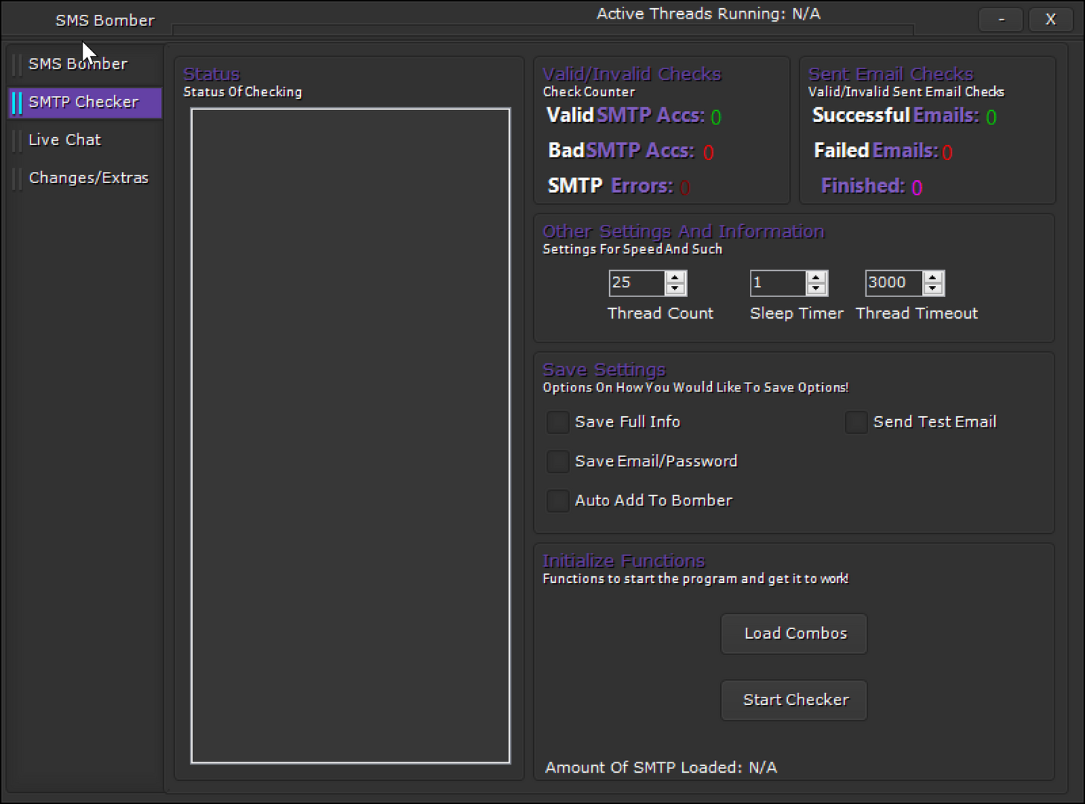Click inside the Thread Count value field
1085x804 pixels.
pyautogui.click(x=636, y=283)
